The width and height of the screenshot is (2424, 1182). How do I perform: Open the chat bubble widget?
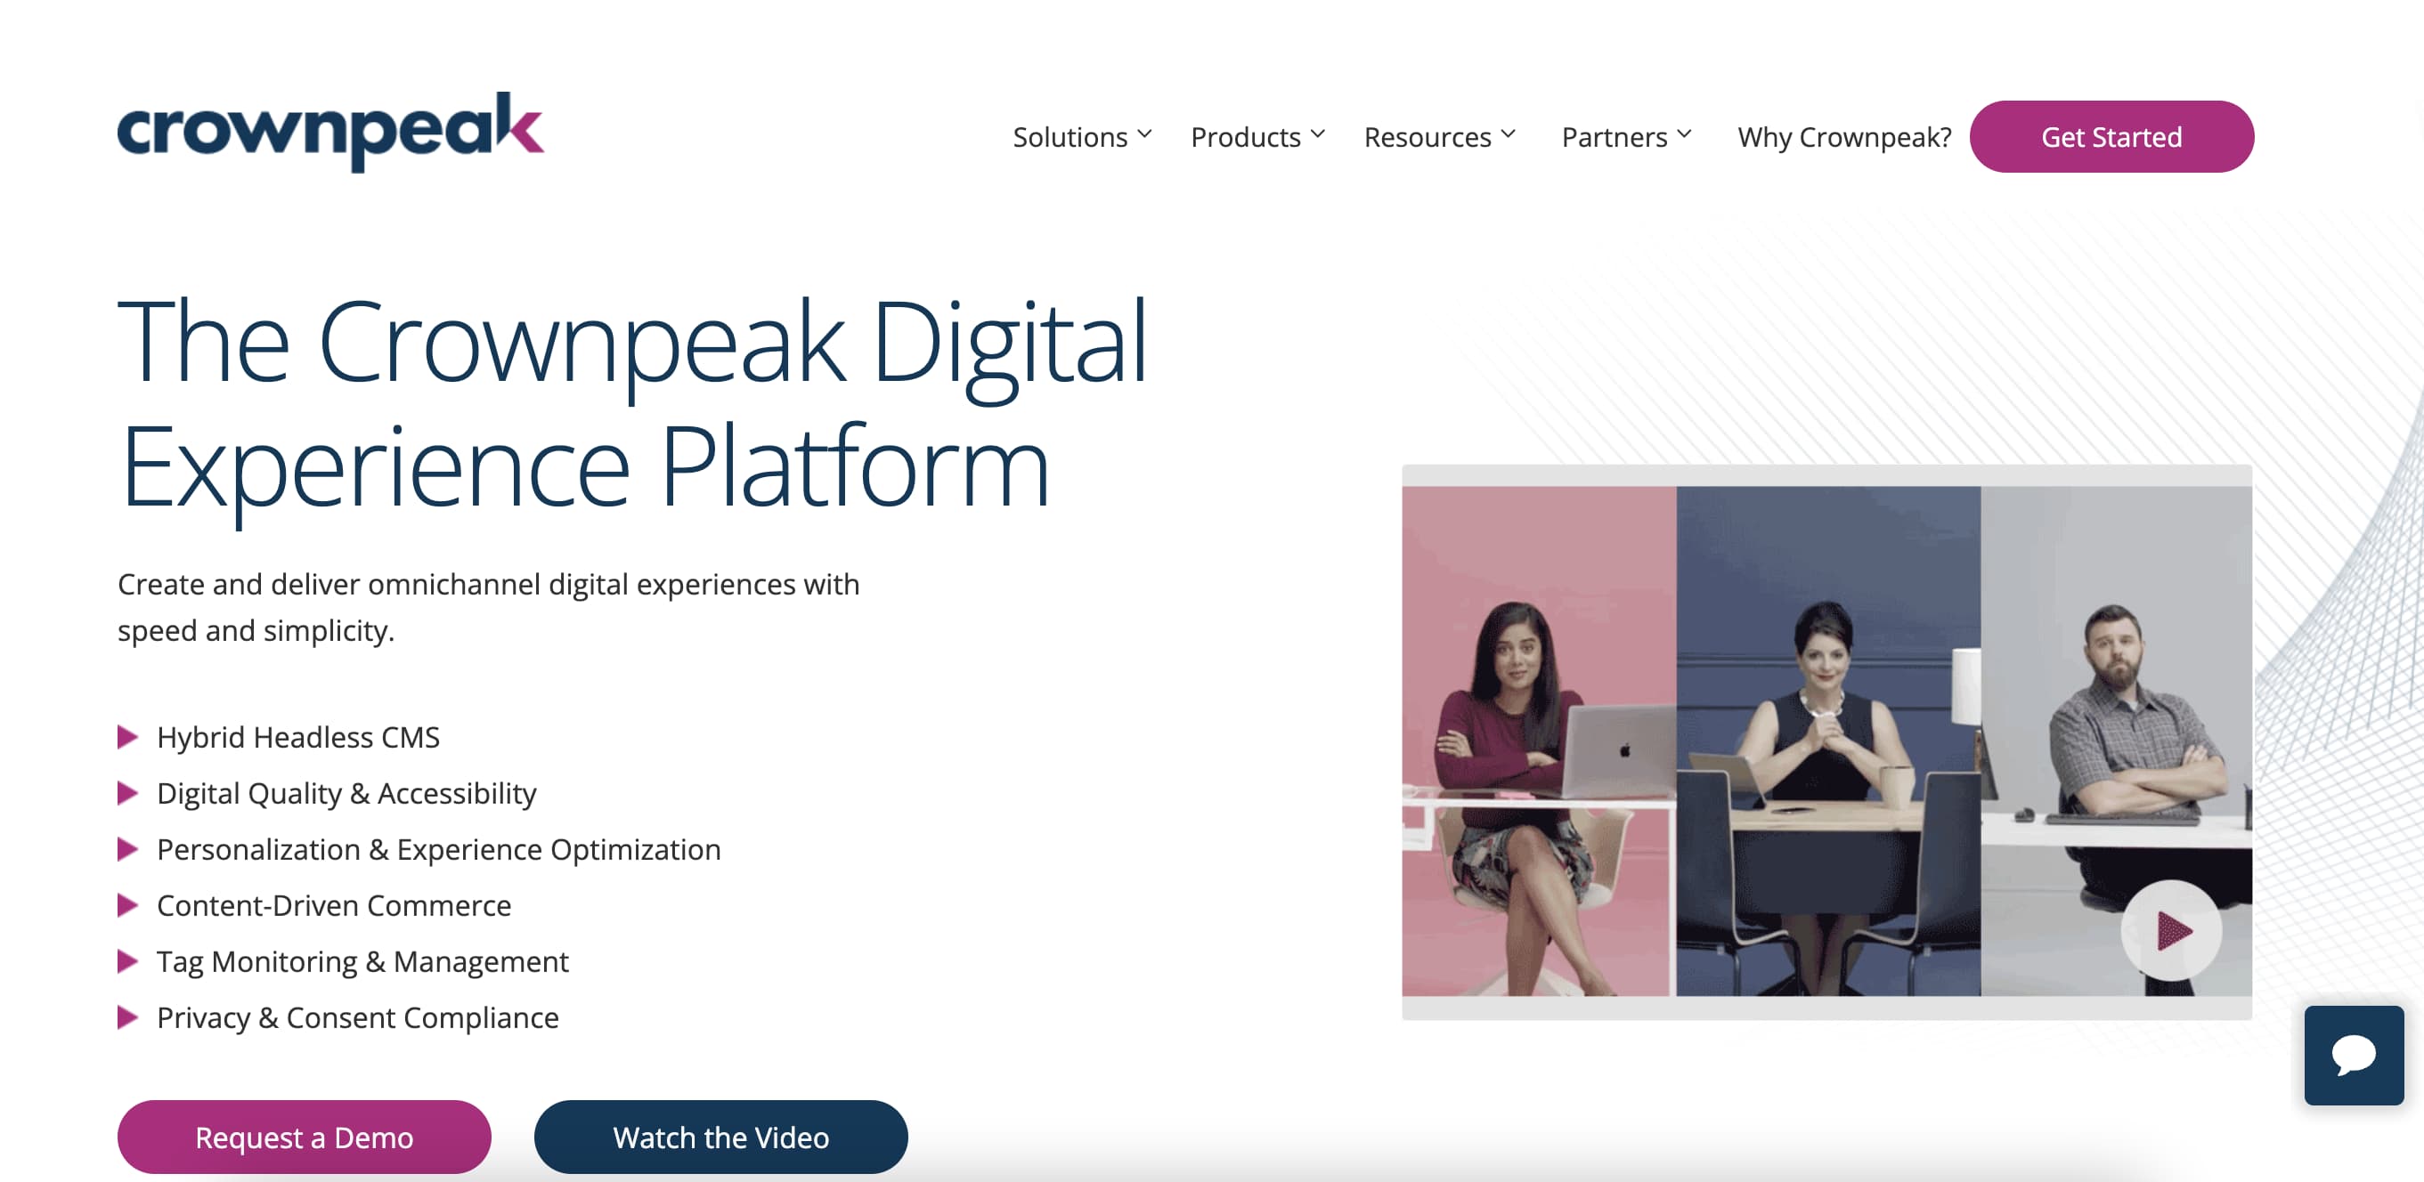pos(2354,1055)
